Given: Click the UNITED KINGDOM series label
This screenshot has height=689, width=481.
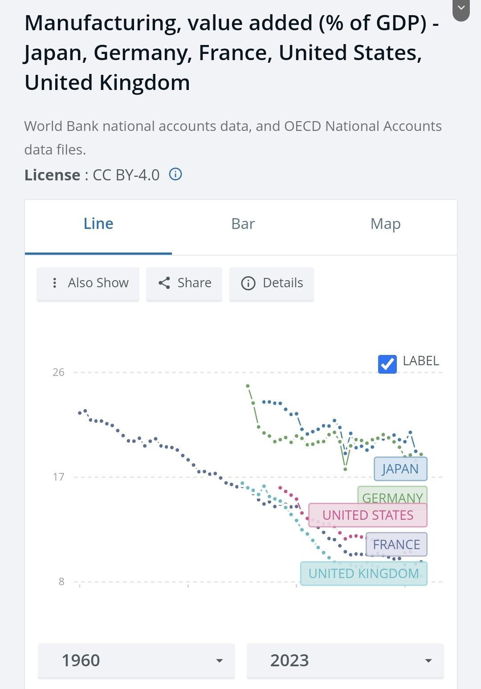Looking at the screenshot, I should (x=363, y=574).
